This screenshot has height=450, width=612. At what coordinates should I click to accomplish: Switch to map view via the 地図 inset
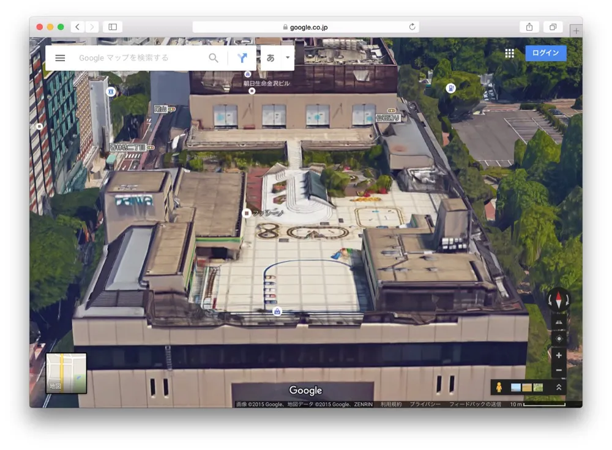click(67, 374)
